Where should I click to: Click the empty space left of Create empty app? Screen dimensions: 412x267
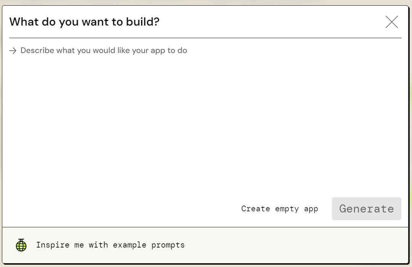[124, 209]
